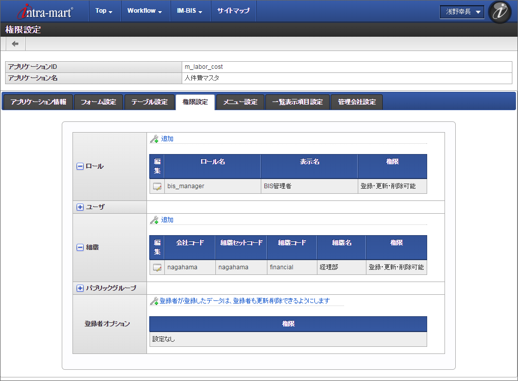Open the Workflow dropdown menu
This screenshot has height=381, width=518.
144,11
